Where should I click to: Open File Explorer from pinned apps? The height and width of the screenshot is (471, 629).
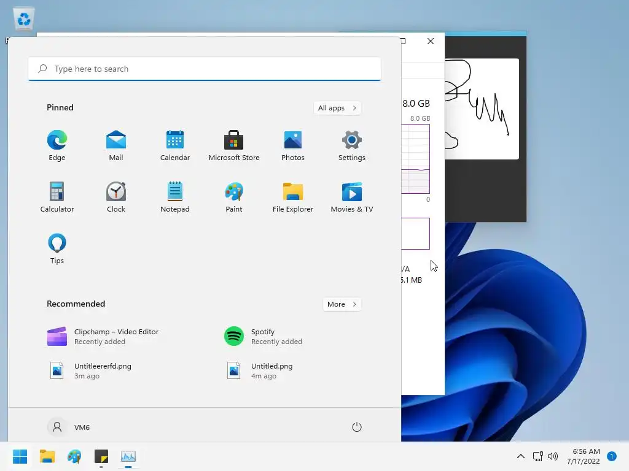293,197
